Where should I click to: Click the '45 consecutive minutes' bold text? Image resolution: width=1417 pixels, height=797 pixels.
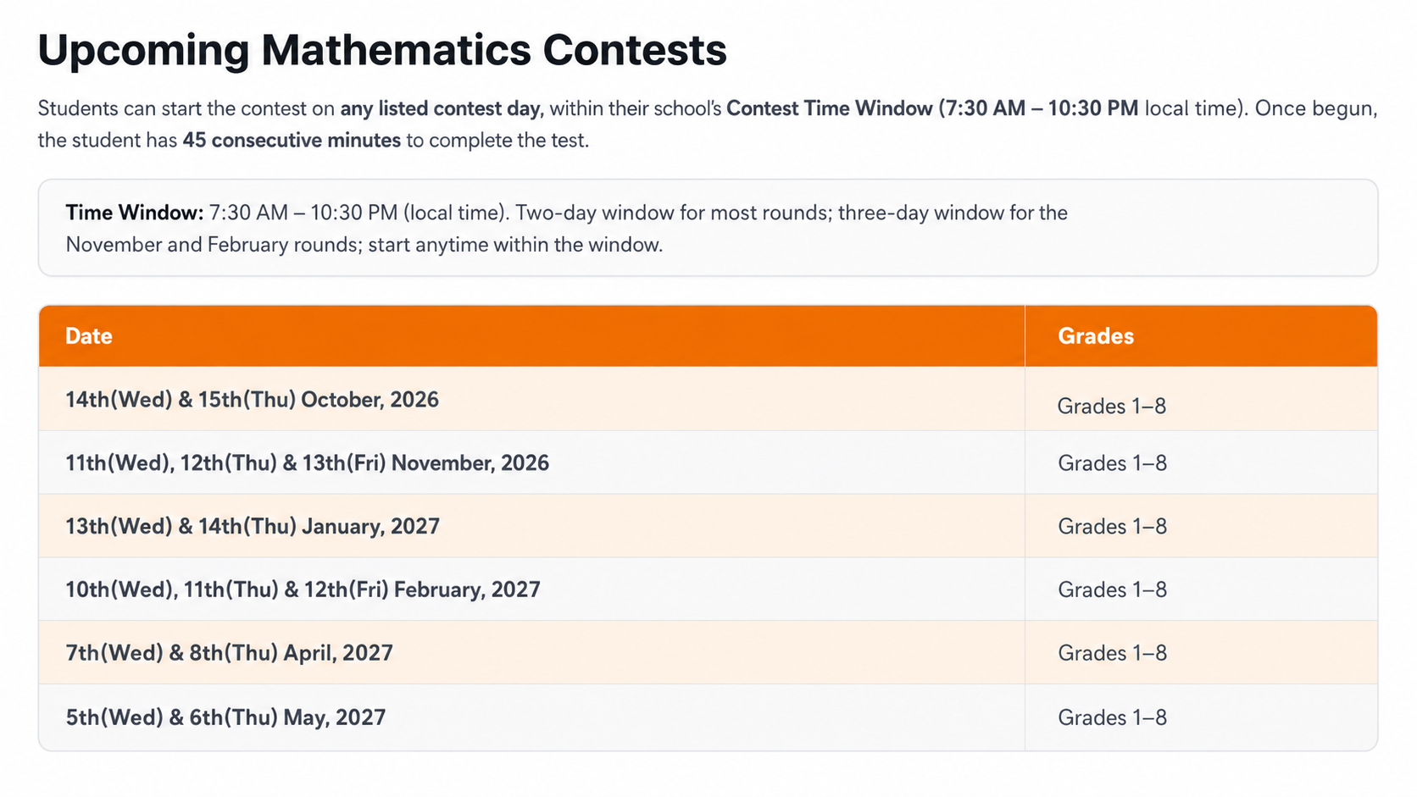point(292,141)
